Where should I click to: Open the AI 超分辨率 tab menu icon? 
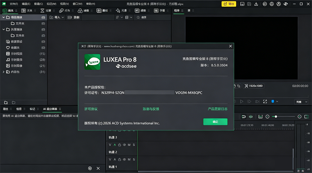(60, 109)
